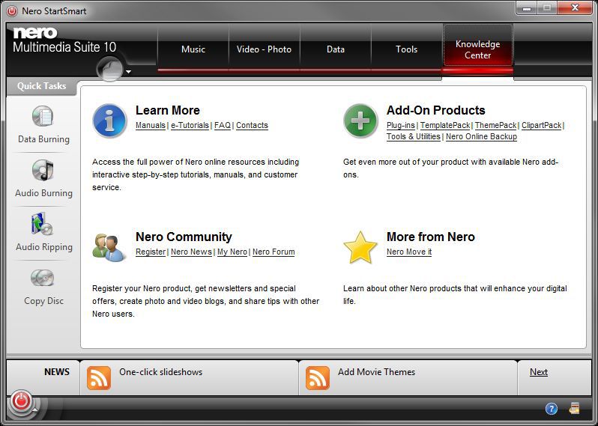The width and height of the screenshot is (598, 426).
Task: Open the Manuals link
Action: click(x=151, y=125)
